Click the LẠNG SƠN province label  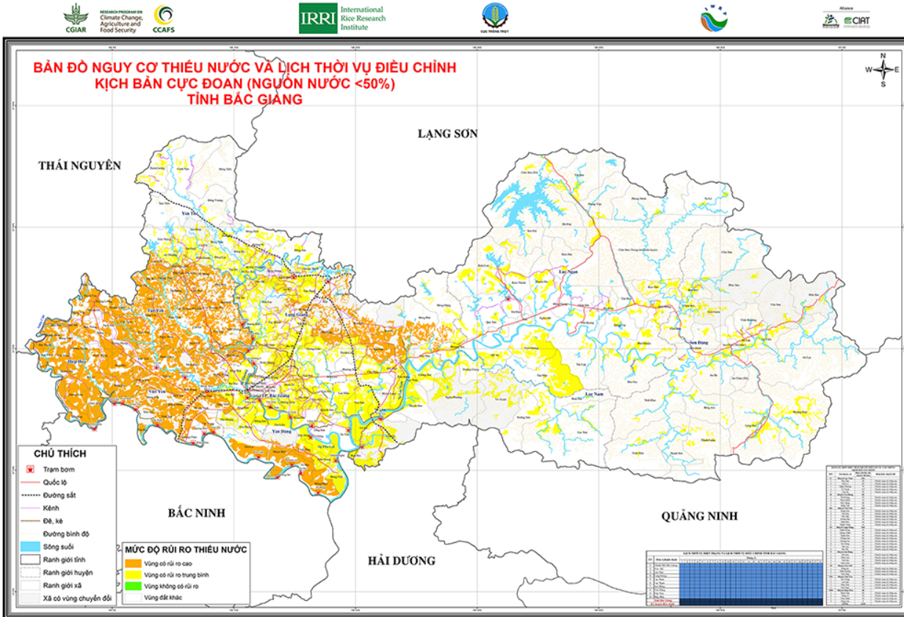point(447,134)
